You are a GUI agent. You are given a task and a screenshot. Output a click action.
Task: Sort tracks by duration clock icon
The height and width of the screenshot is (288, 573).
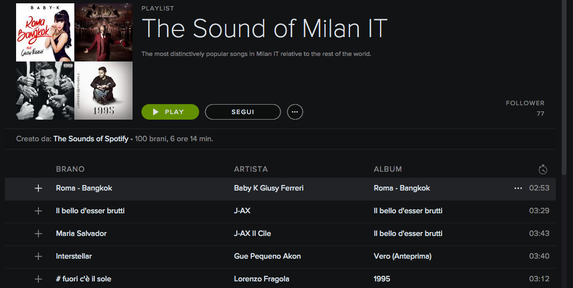542,169
